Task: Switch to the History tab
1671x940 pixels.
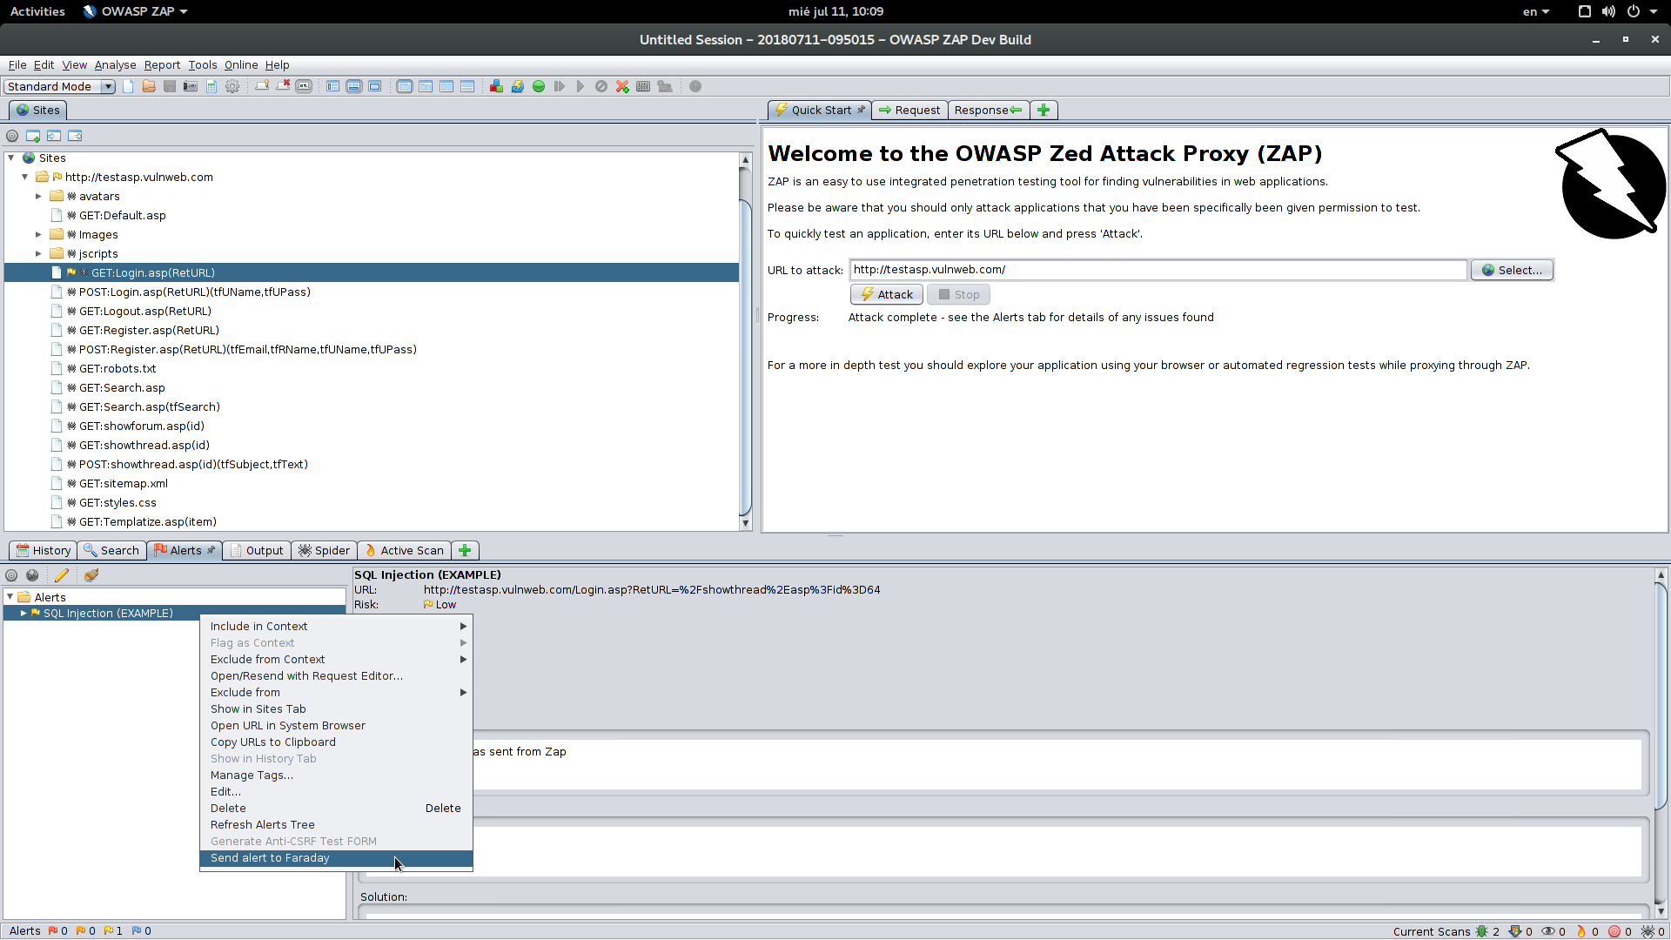Action: (43, 550)
